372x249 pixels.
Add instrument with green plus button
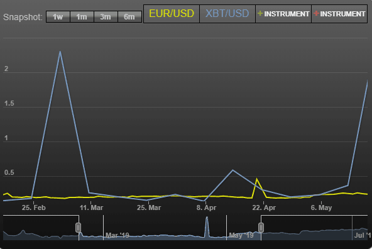283,14
